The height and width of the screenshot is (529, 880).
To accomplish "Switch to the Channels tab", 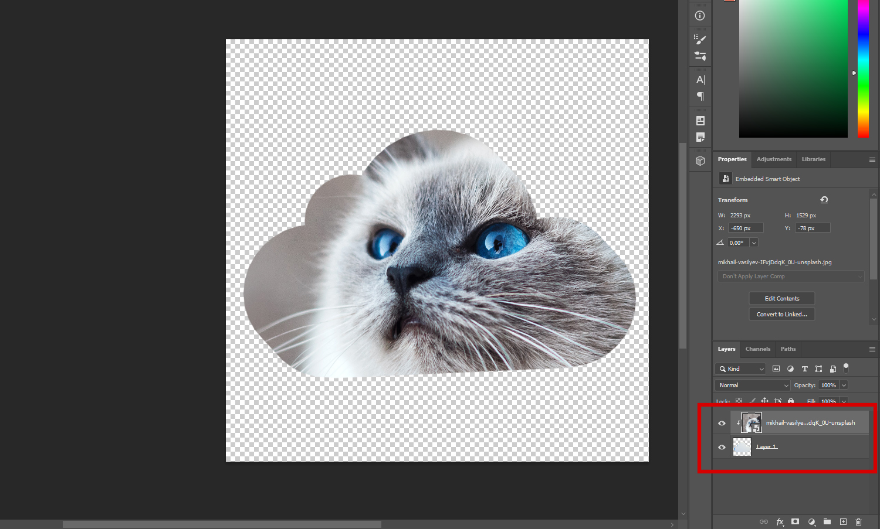I will click(x=757, y=349).
